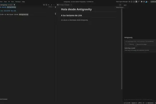156x104 pixels.
Task: Open the search magnifier icon
Action: 139,2
